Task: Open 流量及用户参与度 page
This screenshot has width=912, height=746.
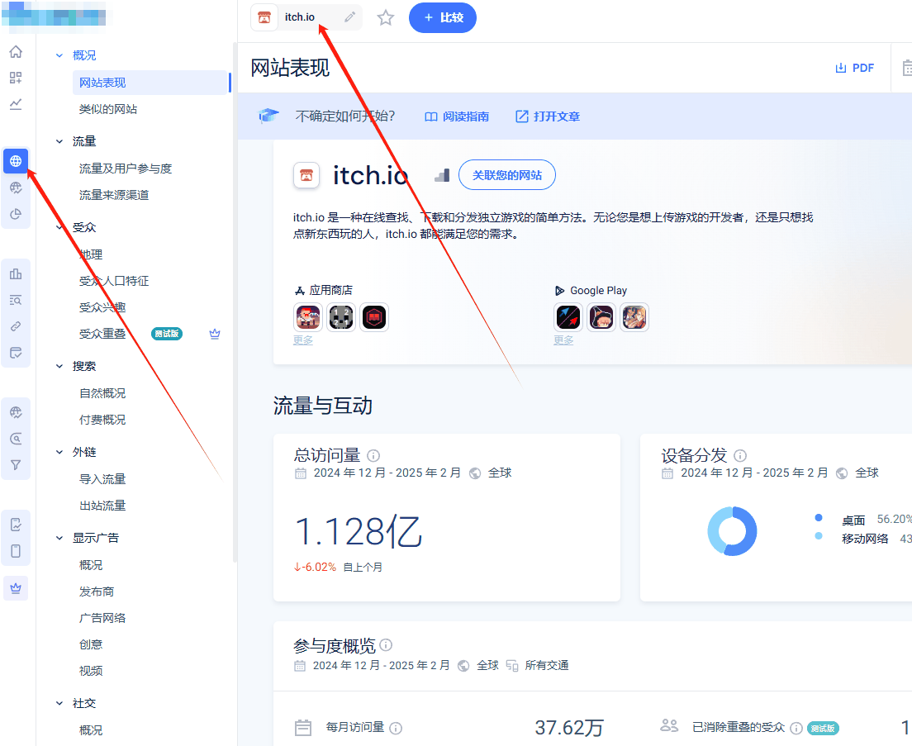Action: click(126, 169)
